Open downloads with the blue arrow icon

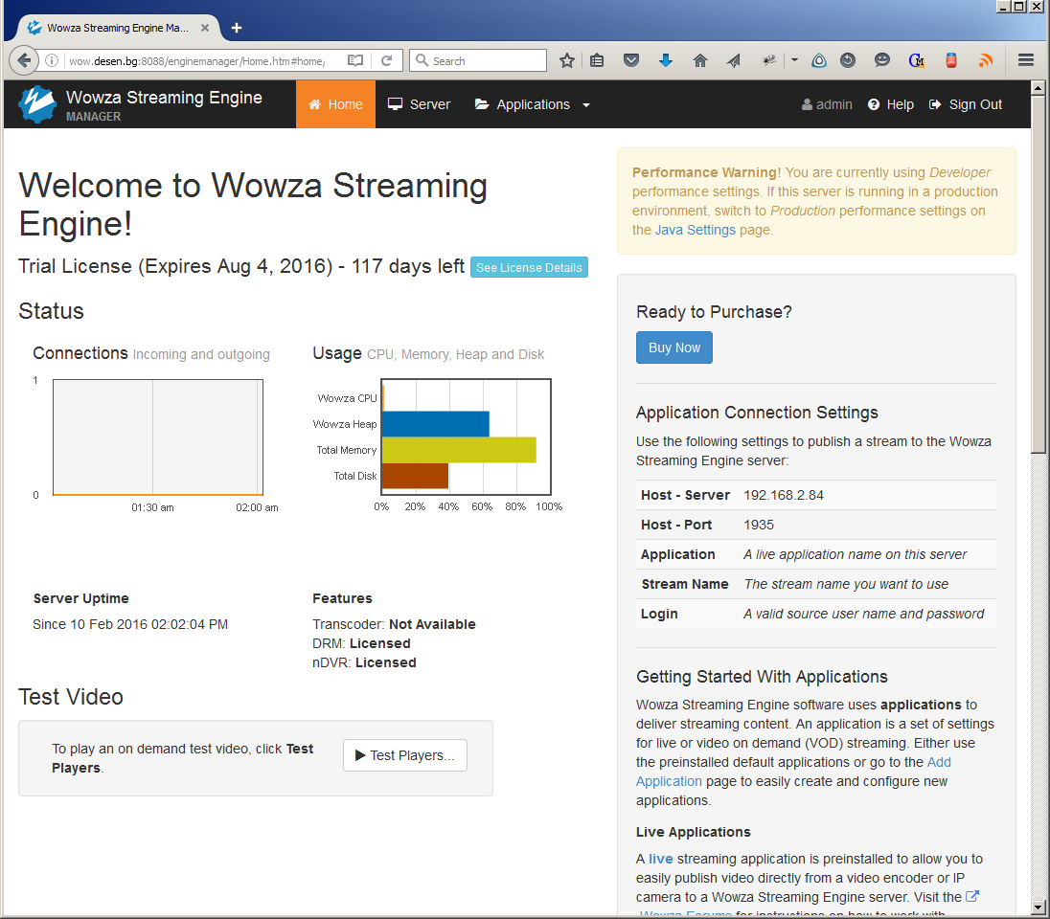pyautogui.click(x=665, y=60)
